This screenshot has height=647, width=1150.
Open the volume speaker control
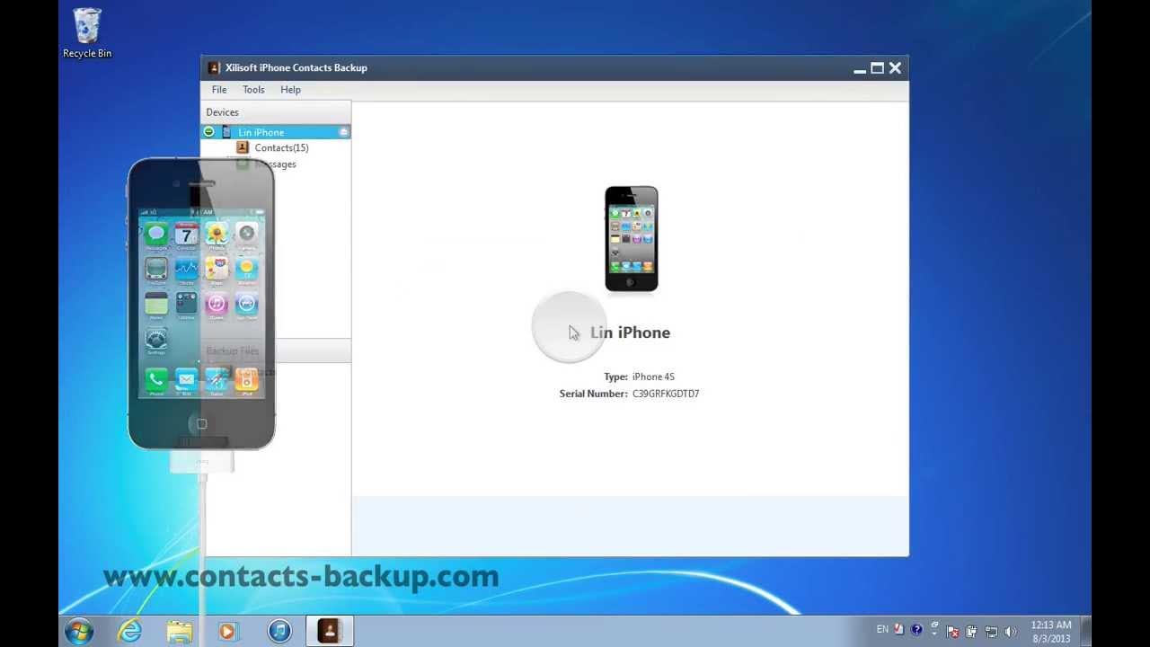click(x=1011, y=631)
